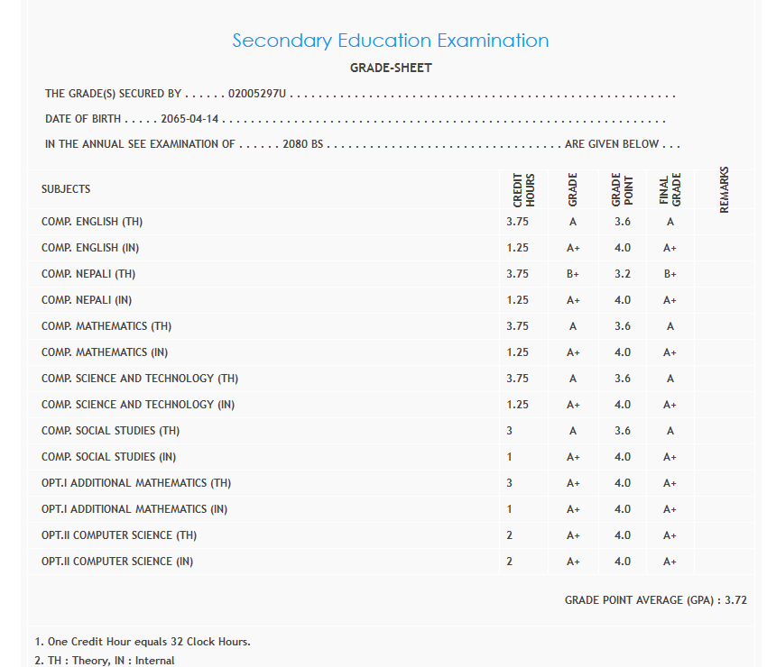776x667 pixels.
Task: Click grade point 3.2 in Nepali theory row
Action: click(x=623, y=274)
